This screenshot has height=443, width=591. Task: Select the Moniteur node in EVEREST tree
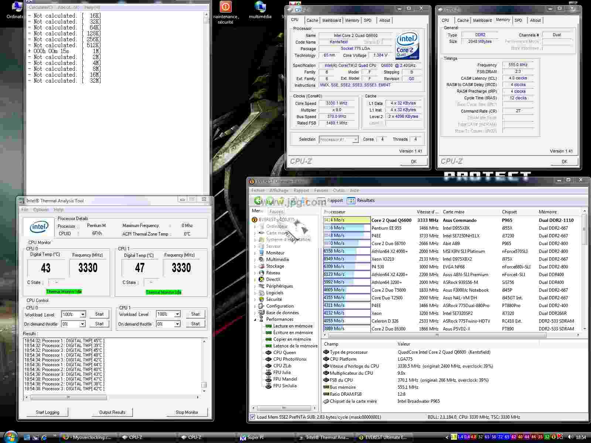pyautogui.click(x=275, y=253)
